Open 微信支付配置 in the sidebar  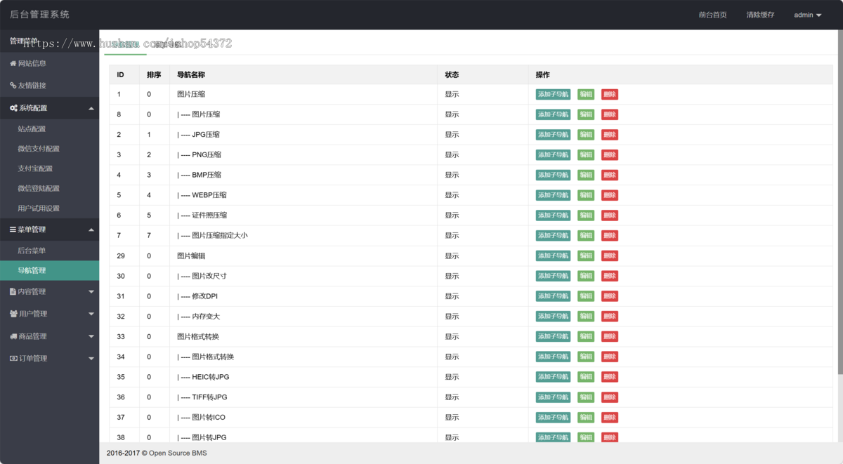tap(49, 149)
